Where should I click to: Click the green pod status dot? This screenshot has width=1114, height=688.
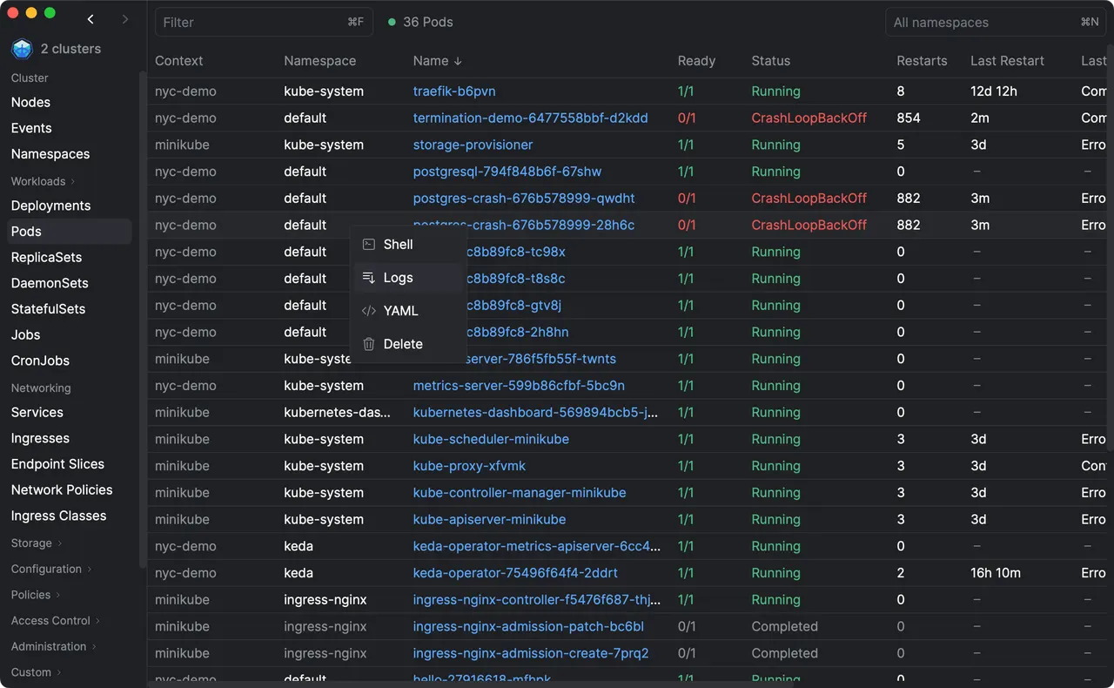pos(392,22)
